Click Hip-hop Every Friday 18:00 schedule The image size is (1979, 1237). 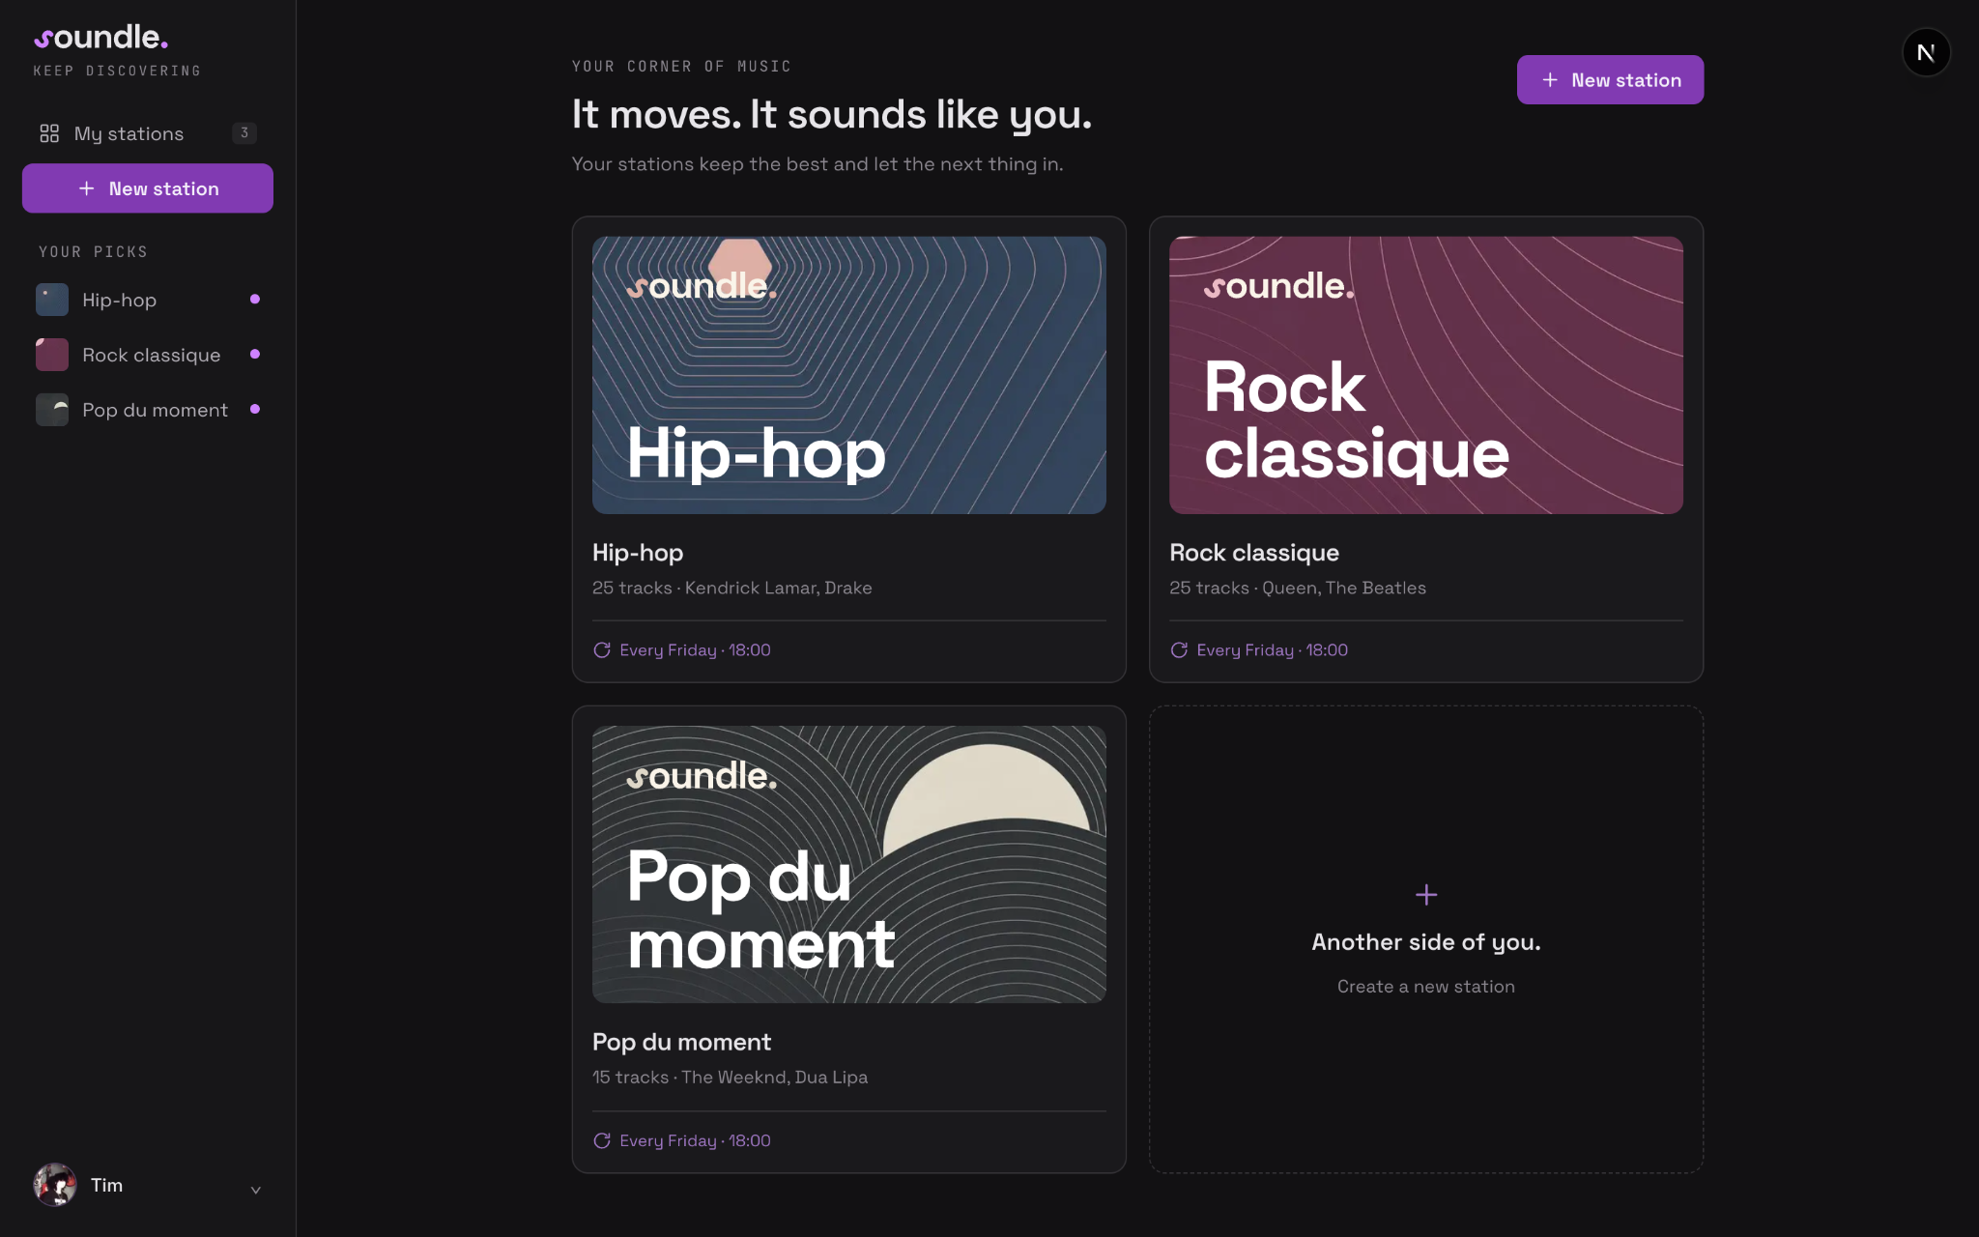[x=695, y=650]
